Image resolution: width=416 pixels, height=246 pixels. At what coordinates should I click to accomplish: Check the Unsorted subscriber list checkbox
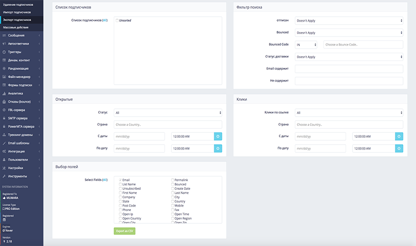(117, 21)
